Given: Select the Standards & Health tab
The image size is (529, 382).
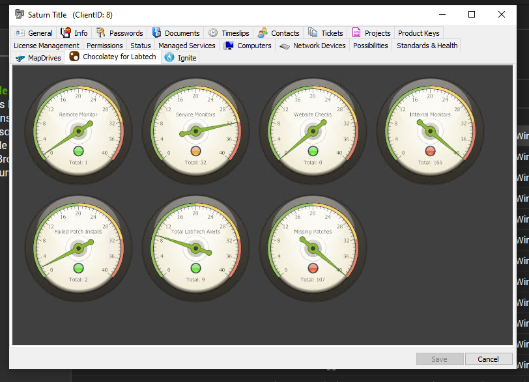Looking at the screenshot, I should pos(427,46).
